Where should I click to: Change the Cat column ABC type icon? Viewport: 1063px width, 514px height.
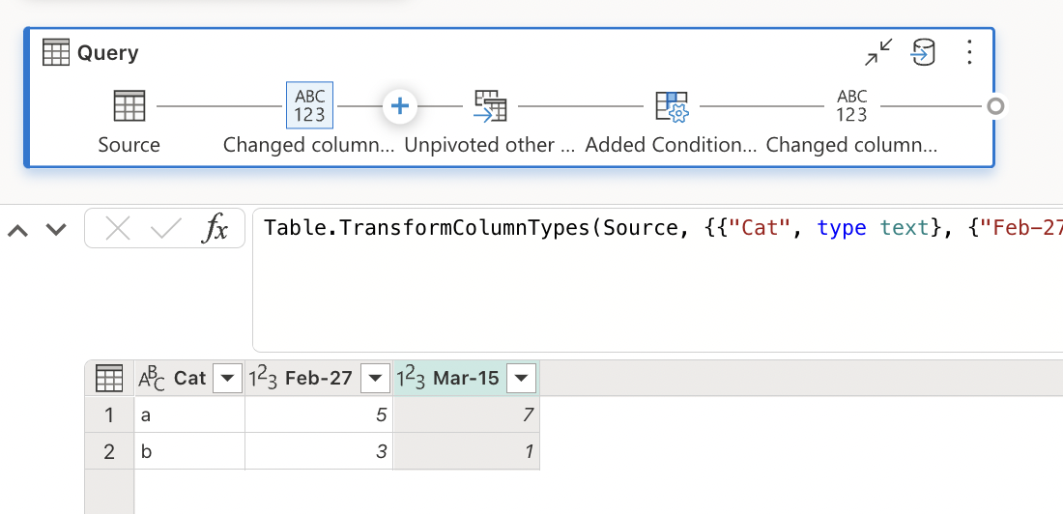pos(151,378)
